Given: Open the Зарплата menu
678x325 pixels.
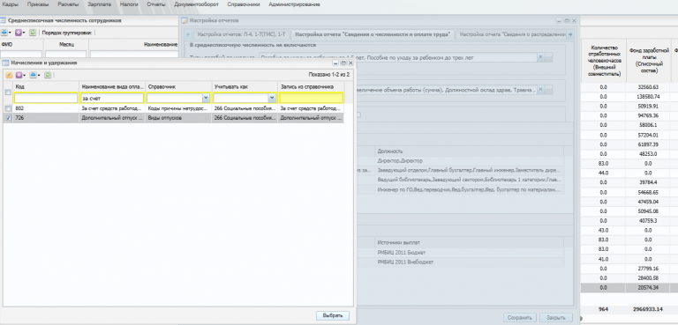Looking at the screenshot, I should [99, 4].
